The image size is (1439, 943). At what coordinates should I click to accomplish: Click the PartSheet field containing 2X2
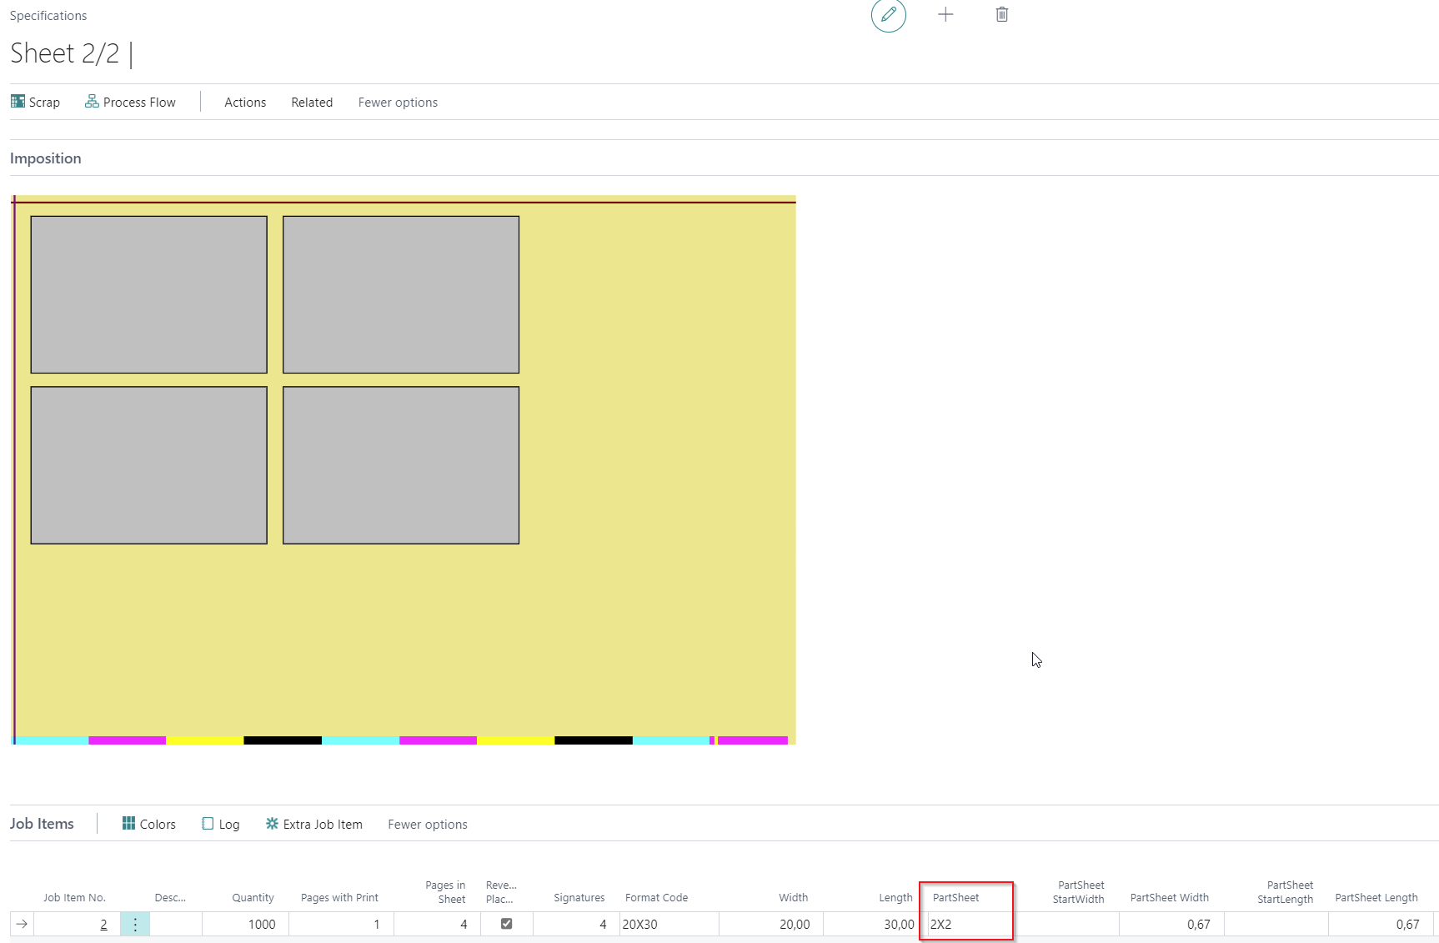pyautogui.click(x=967, y=924)
